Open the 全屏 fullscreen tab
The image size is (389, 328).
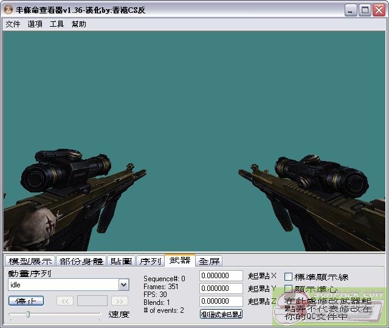click(x=209, y=261)
